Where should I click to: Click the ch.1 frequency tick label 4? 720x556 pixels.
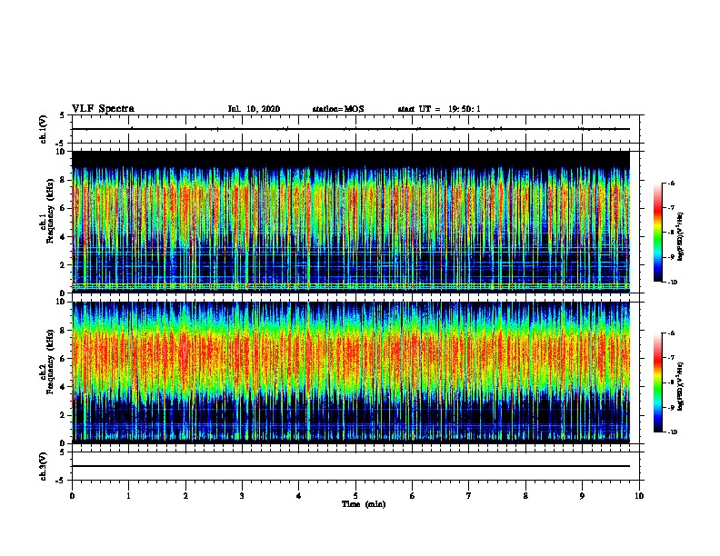(x=63, y=237)
